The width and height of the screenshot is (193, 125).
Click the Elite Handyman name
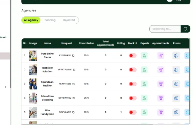tap(47, 112)
